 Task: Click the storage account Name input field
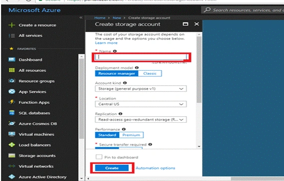tap(141, 57)
